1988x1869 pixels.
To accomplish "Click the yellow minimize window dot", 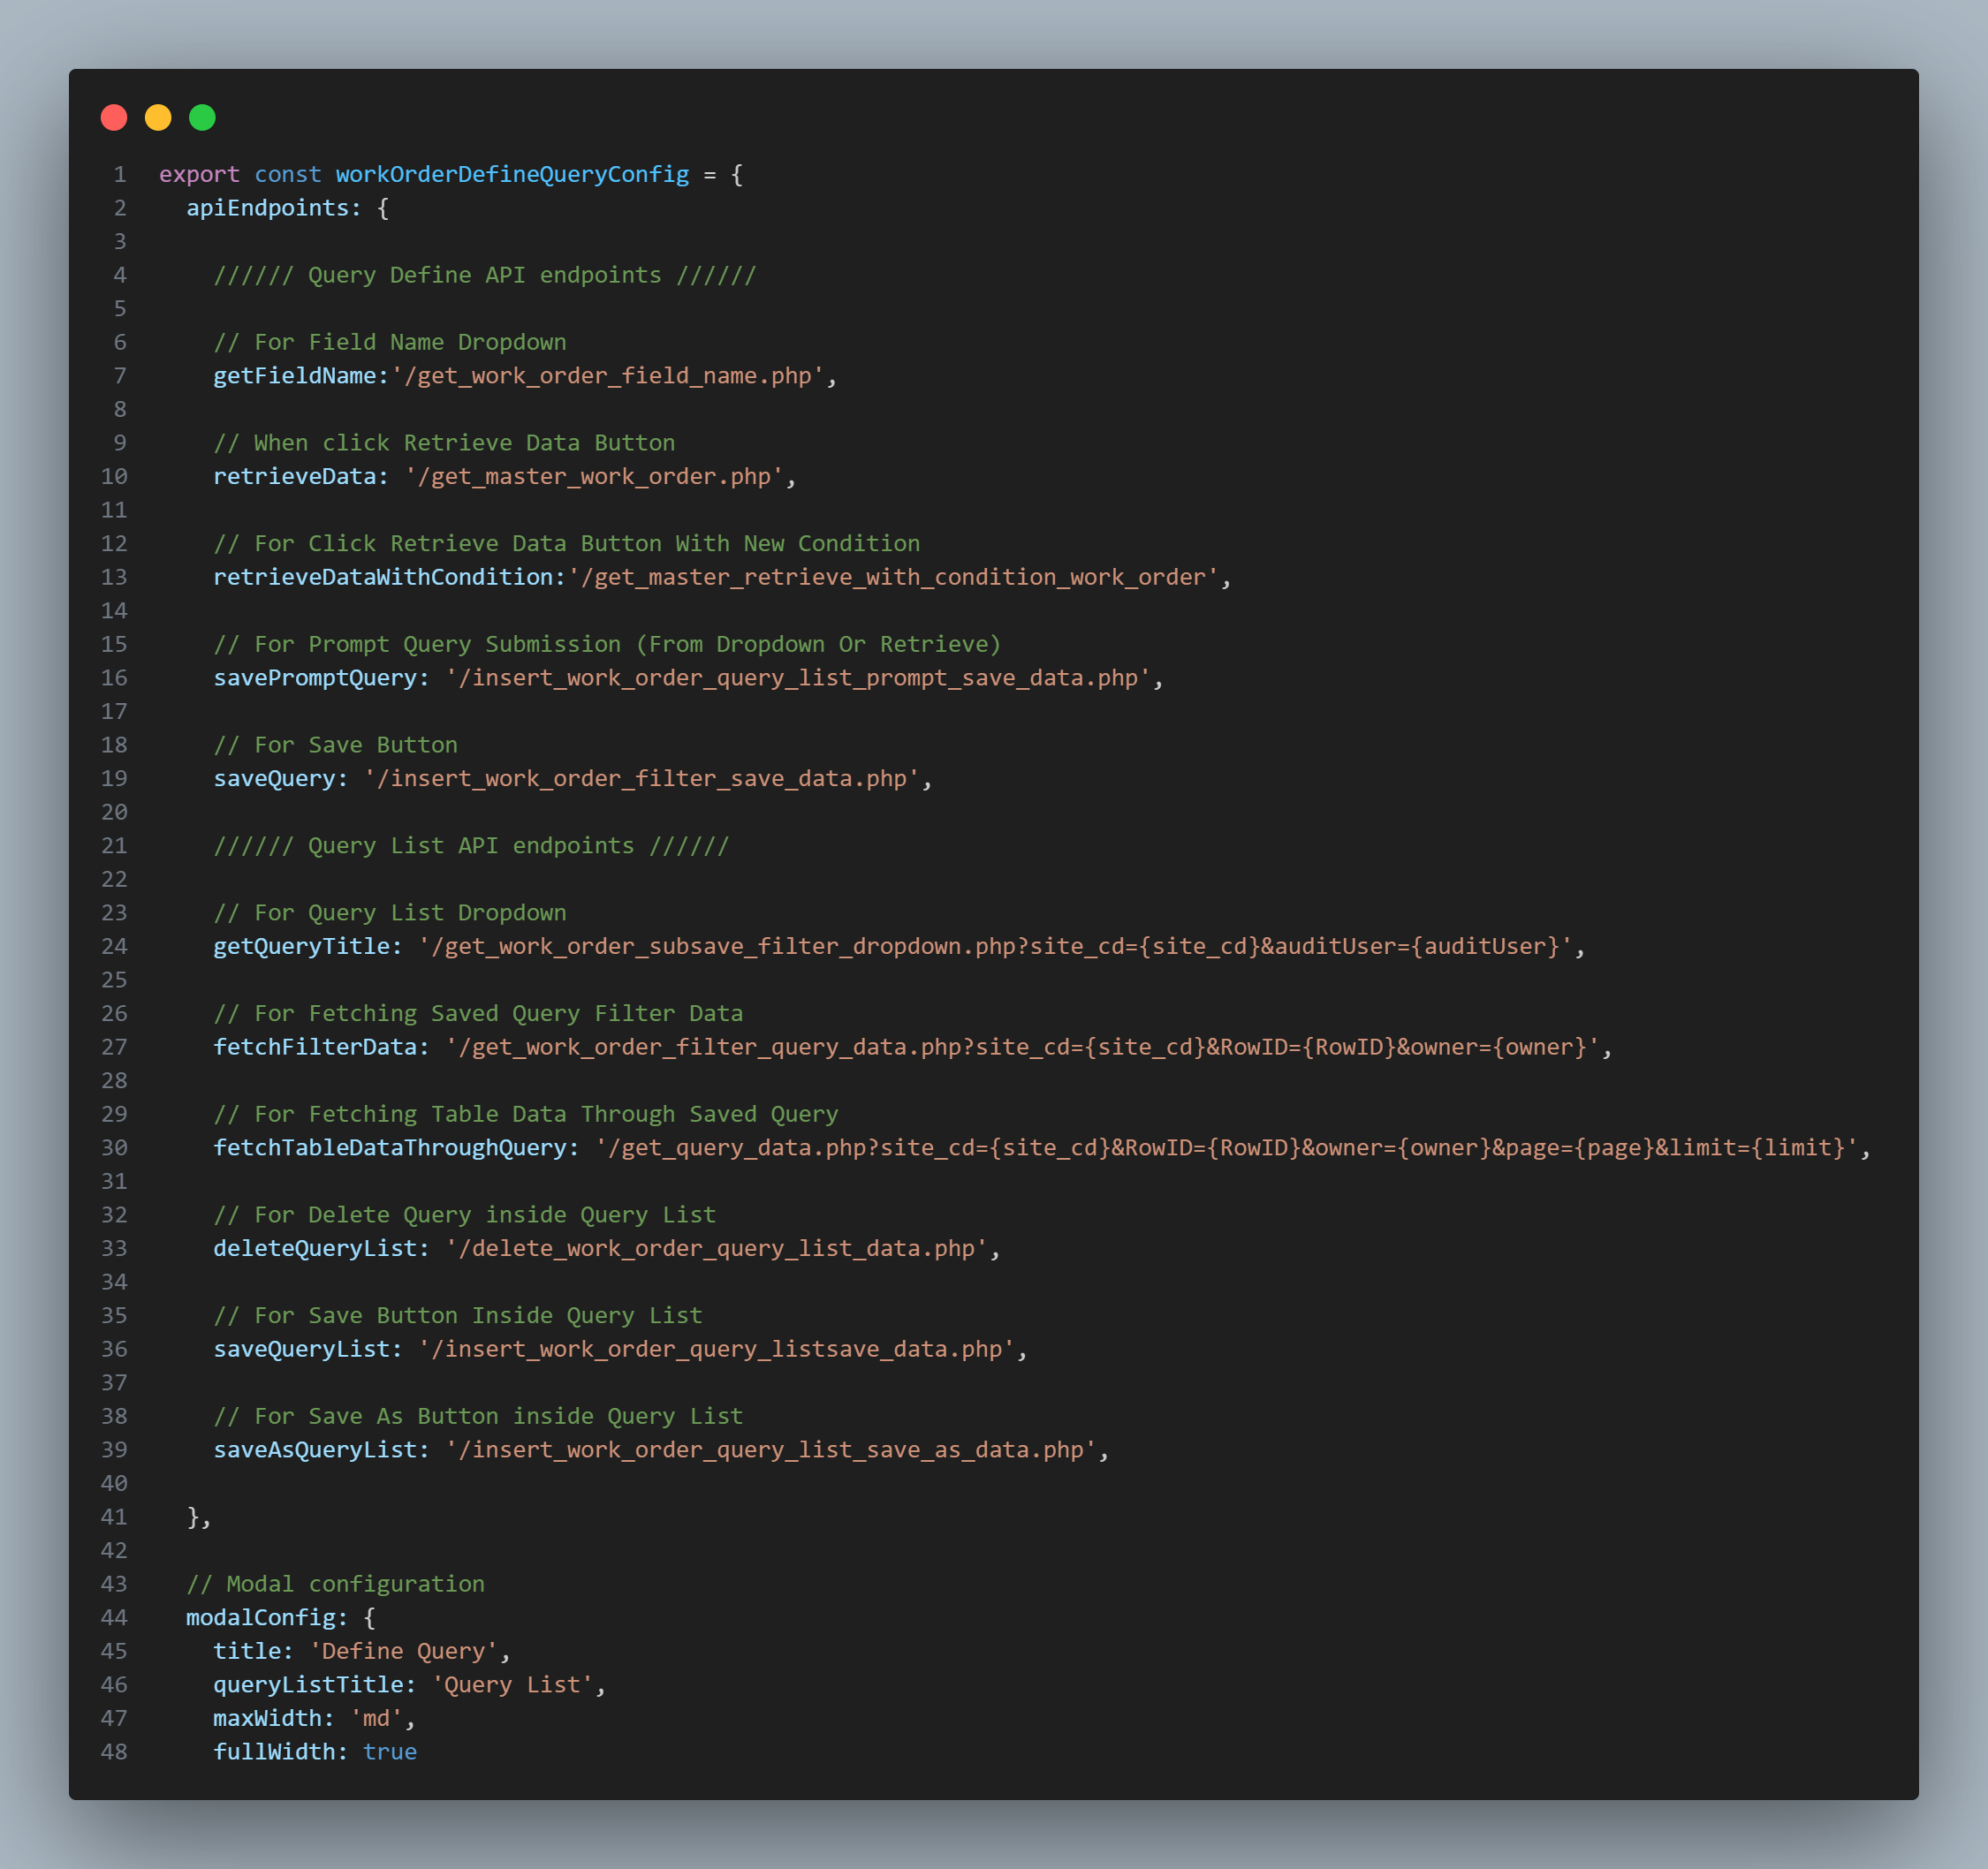I will 158,118.
